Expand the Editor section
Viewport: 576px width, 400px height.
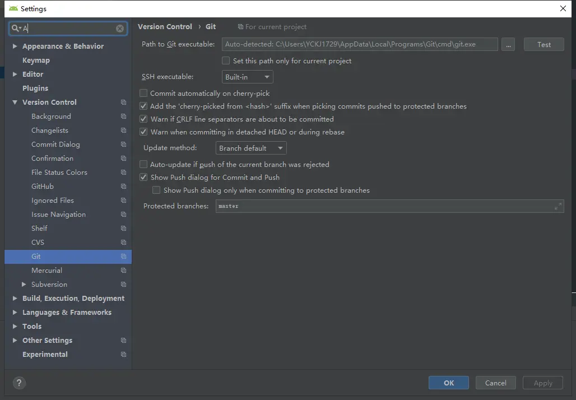coord(15,74)
